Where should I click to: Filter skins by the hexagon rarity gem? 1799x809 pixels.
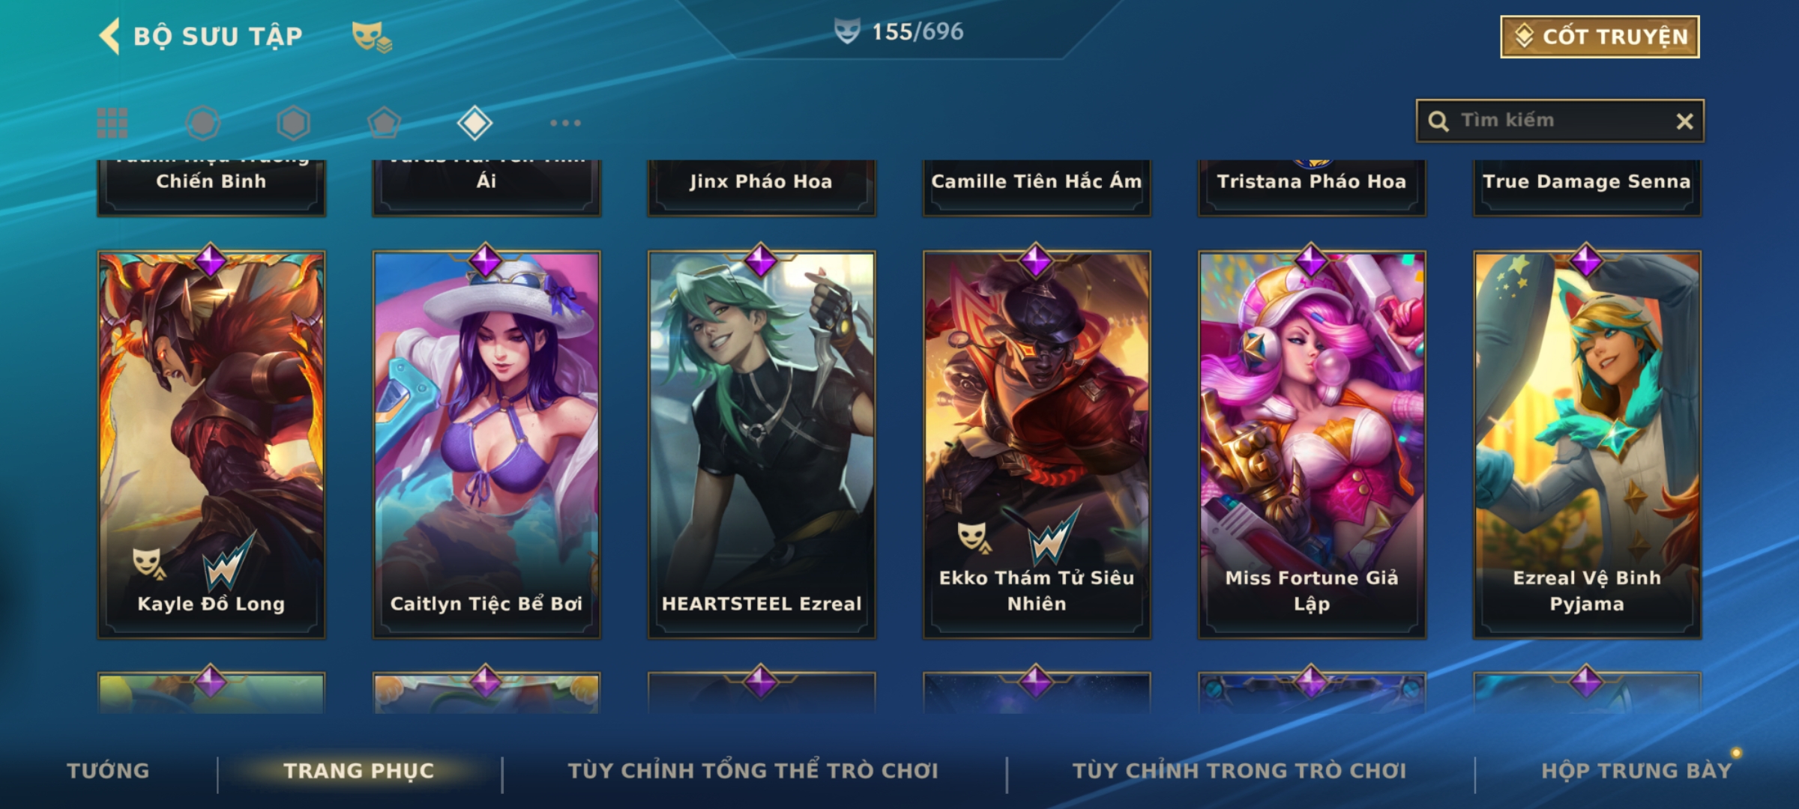[293, 123]
